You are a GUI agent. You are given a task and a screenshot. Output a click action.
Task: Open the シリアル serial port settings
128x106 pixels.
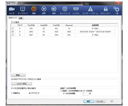(x=76, y=11)
